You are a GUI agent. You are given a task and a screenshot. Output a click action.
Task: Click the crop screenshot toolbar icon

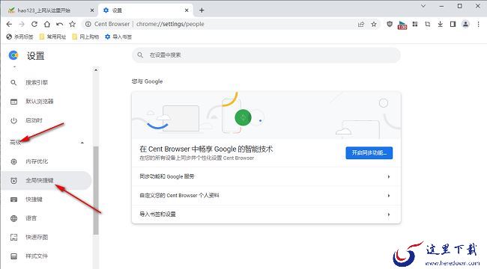pos(428,24)
